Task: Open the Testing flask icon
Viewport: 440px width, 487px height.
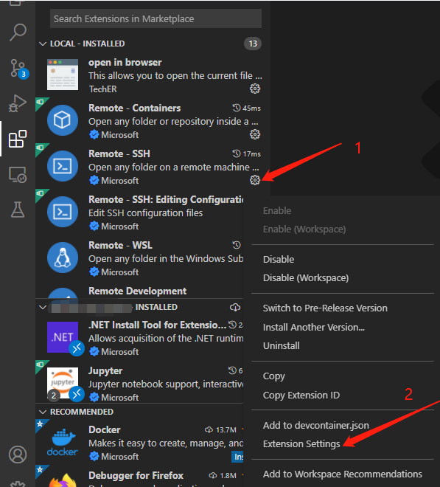Action: pyautogui.click(x=18, y=210)
